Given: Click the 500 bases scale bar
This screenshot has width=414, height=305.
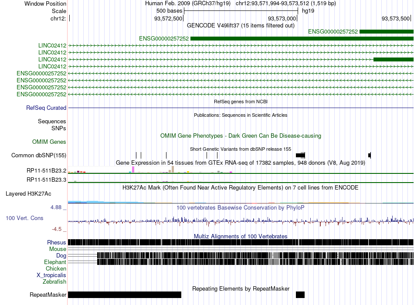Looking at the screenshot, I should 241,11.
